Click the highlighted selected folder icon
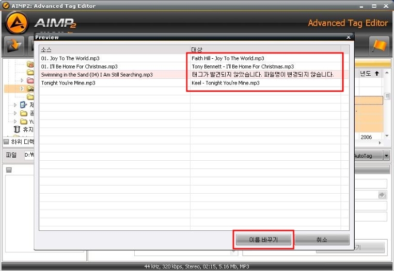This screenshot has height=271, width=394. (x=30, y=89)
